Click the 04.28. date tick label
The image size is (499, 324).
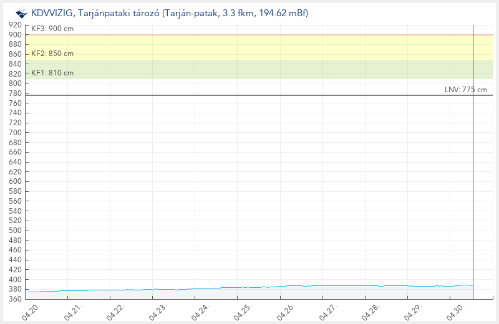(x=370, y=312)
